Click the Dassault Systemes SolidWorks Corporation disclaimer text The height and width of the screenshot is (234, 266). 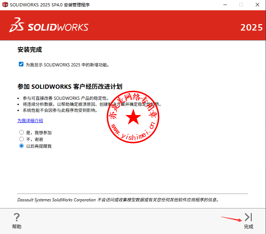(118, 200)
